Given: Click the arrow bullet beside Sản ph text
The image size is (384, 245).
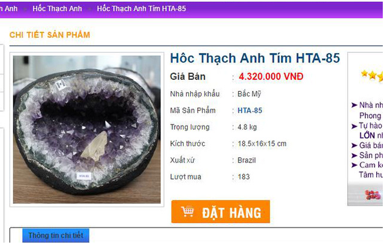Looking at the screenshot, I should tap(355, 156).
